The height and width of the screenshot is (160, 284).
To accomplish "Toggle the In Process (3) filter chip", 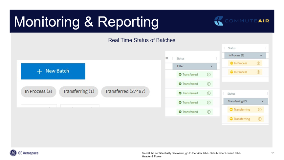I will pos(38,92).
